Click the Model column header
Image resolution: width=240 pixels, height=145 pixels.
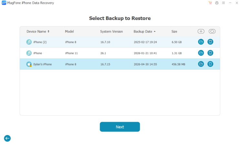(x=69, y=31)
